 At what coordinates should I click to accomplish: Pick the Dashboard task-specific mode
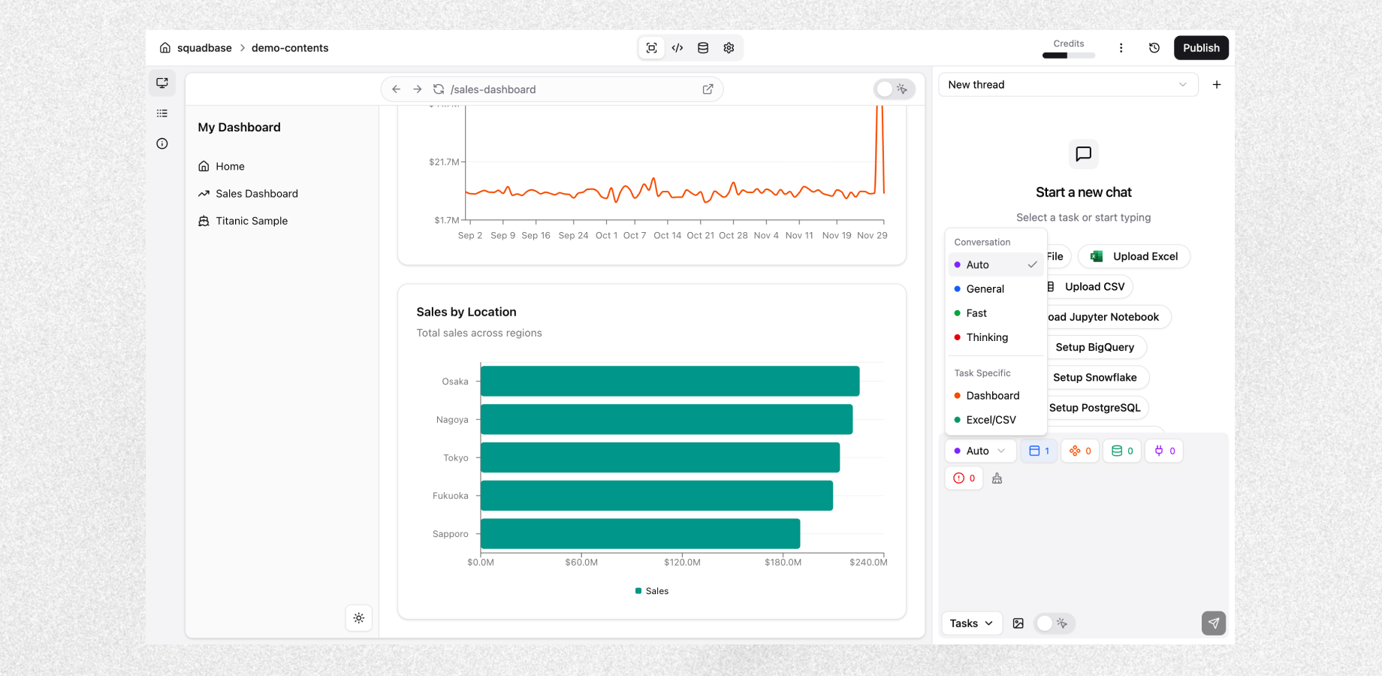point(996,396)
